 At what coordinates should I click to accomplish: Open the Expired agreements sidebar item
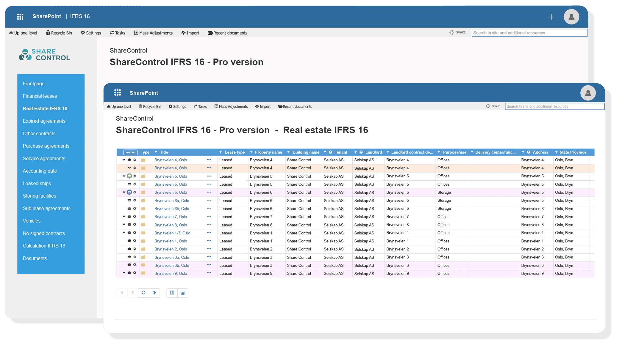click(x=44, y=121)
